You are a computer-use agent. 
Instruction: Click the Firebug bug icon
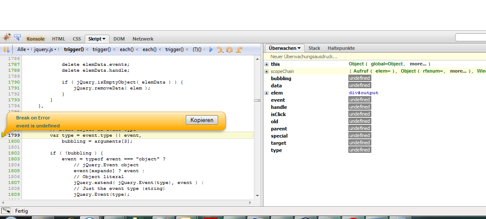coord(7,38)
